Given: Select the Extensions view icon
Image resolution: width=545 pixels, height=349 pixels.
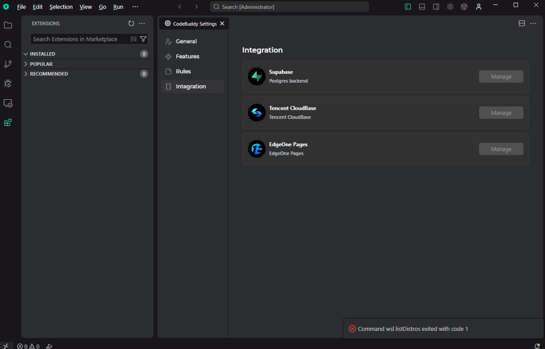Looking at the screenshot, I should point(8,123).
